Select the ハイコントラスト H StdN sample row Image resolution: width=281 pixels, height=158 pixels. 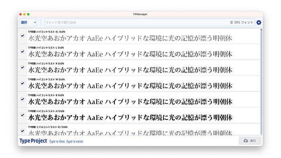point(139,115)
